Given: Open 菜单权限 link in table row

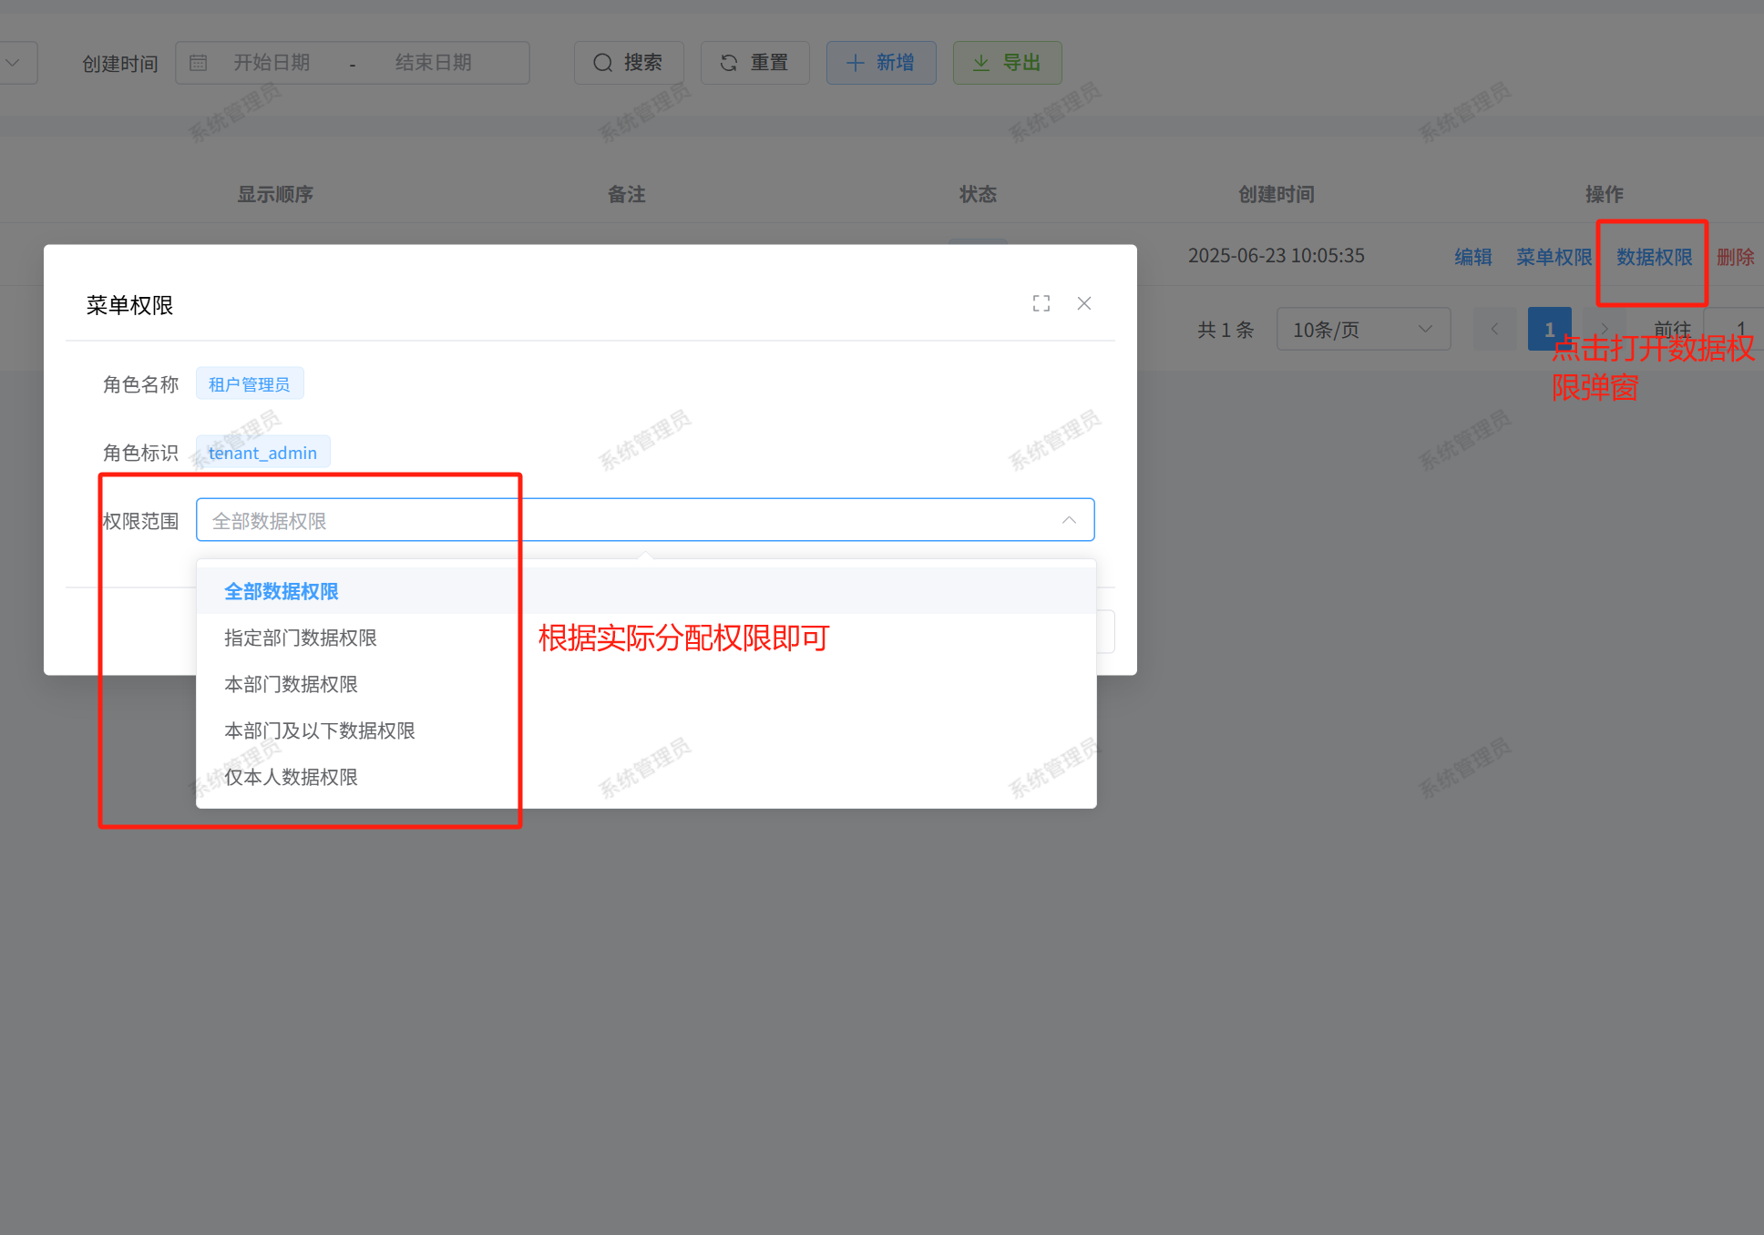Looking at the screenshot, I should pyautogui.click(x=1554, y=257).
